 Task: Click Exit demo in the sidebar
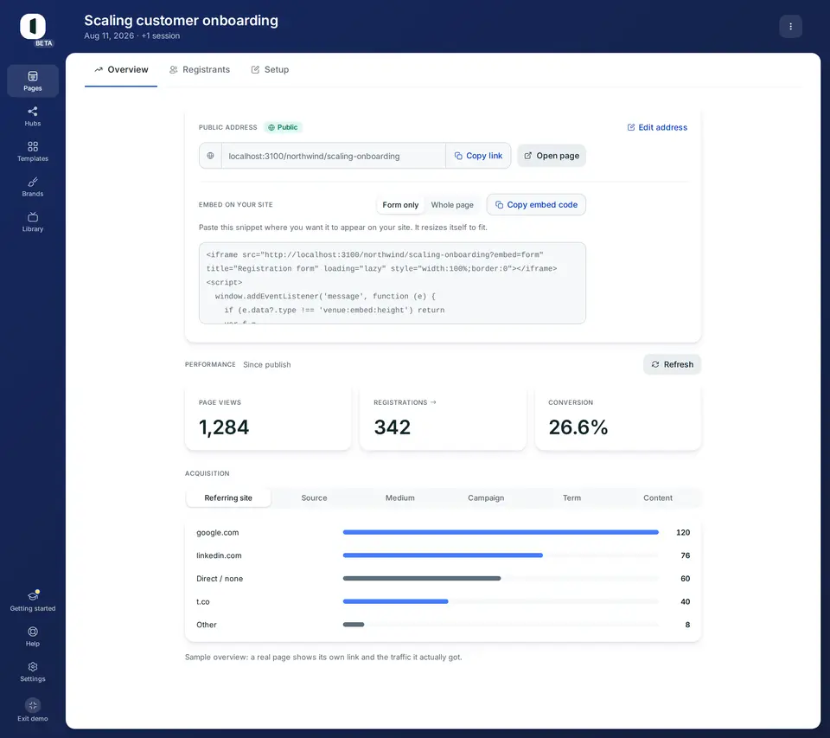(33, 710)
